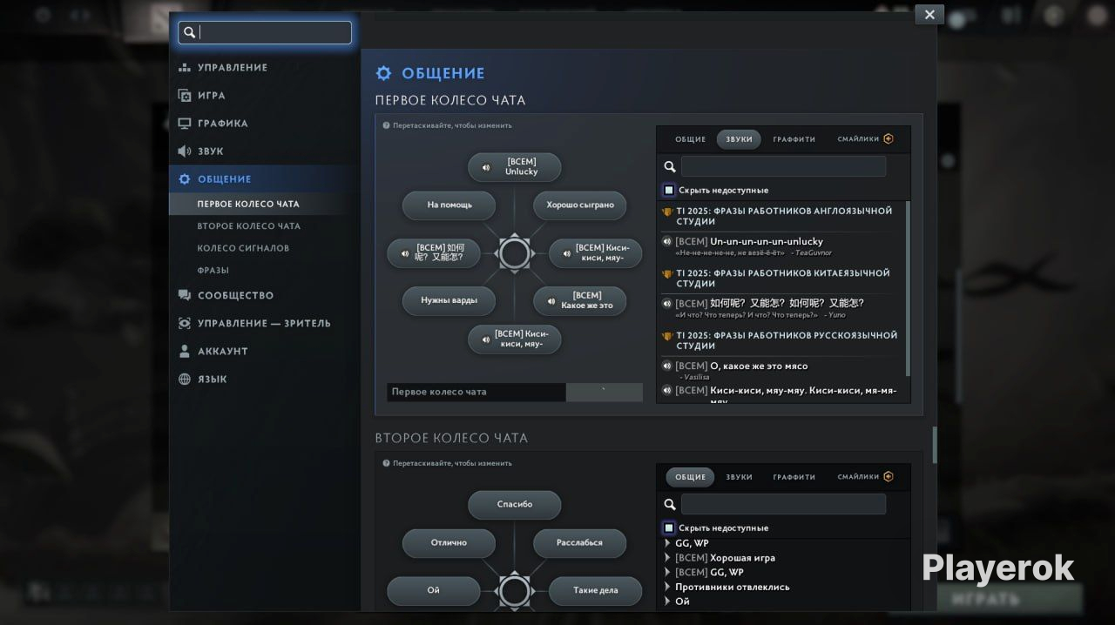Screen dimensions: 1115x625
Task: Click the Dota Plus badge beside first Смайлики
Action: click(889, 139)
